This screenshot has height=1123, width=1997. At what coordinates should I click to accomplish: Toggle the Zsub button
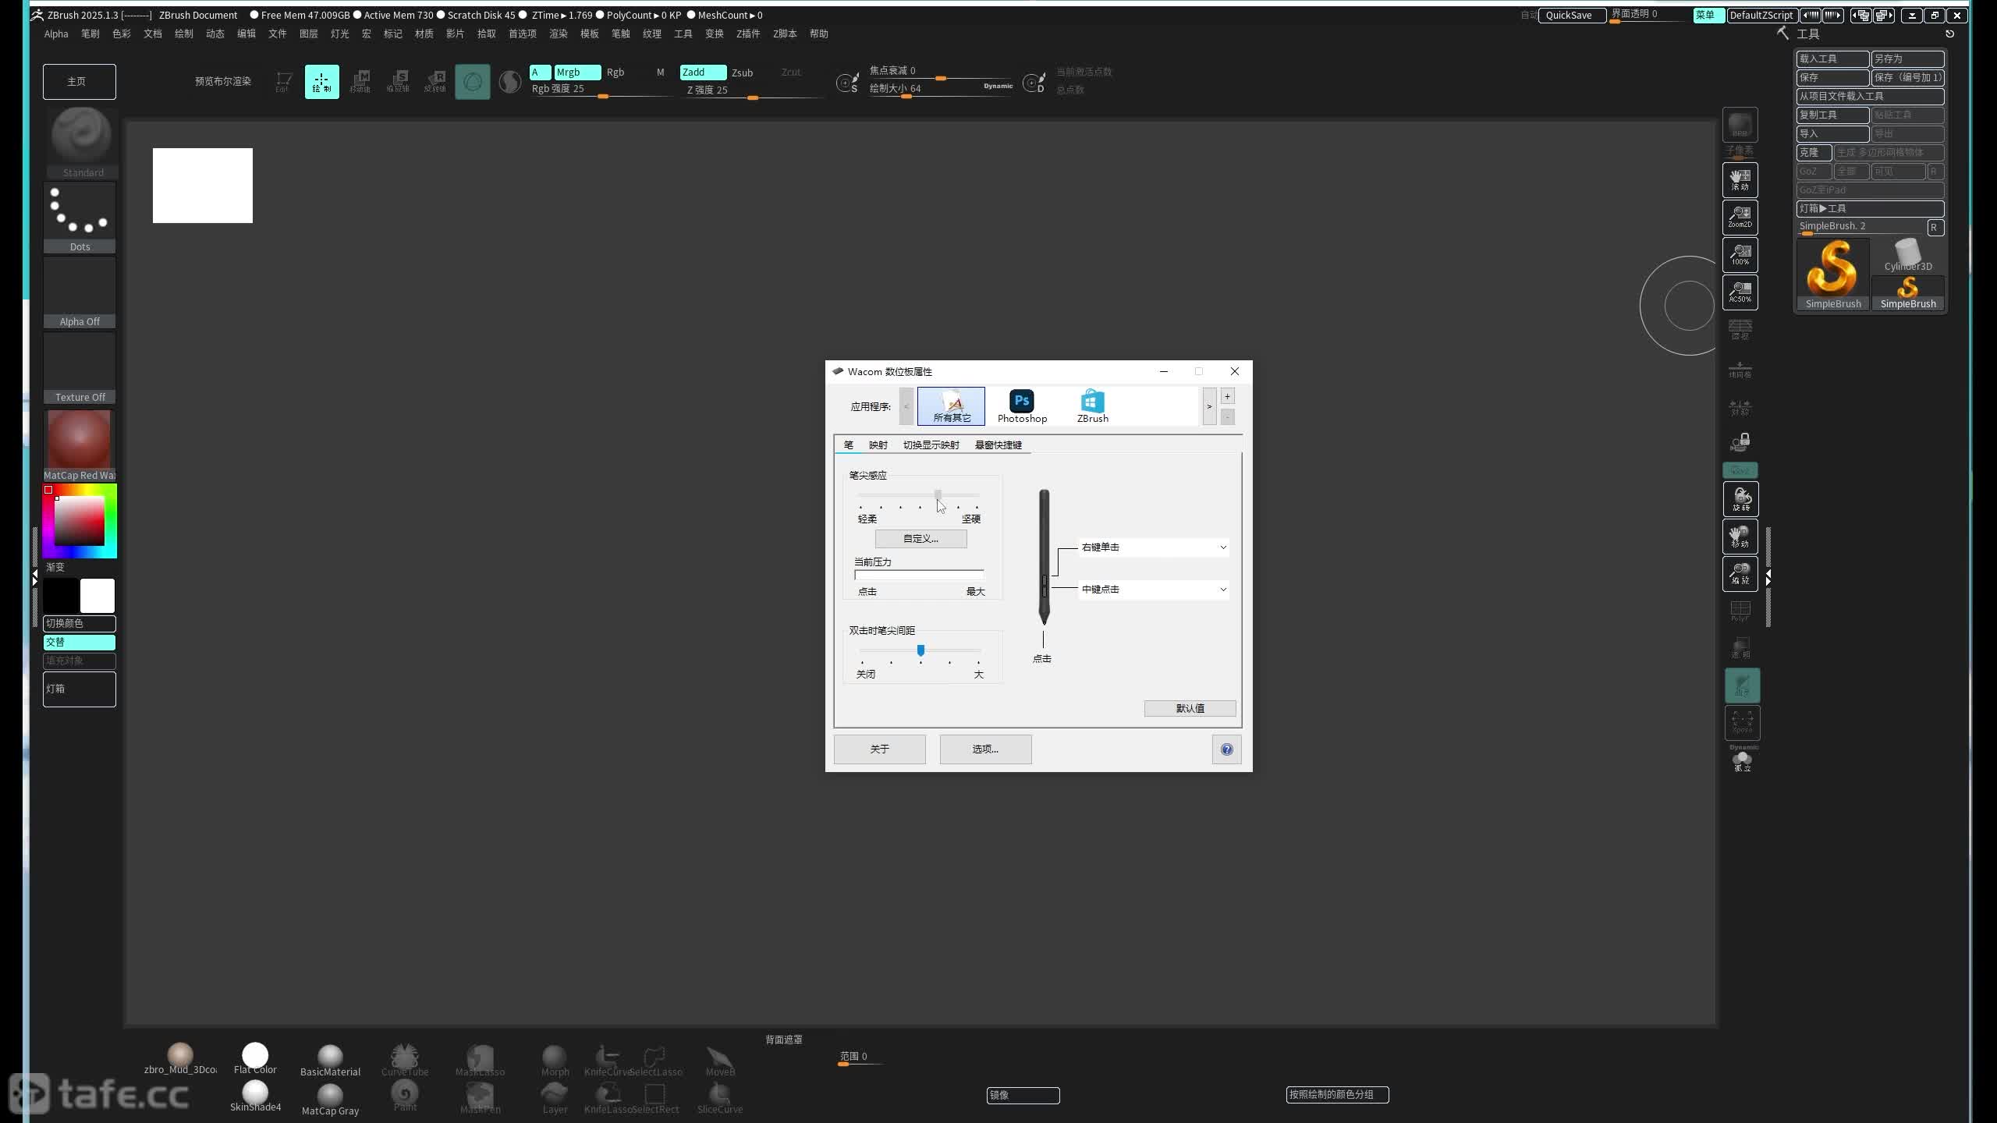tap(742, 73)
